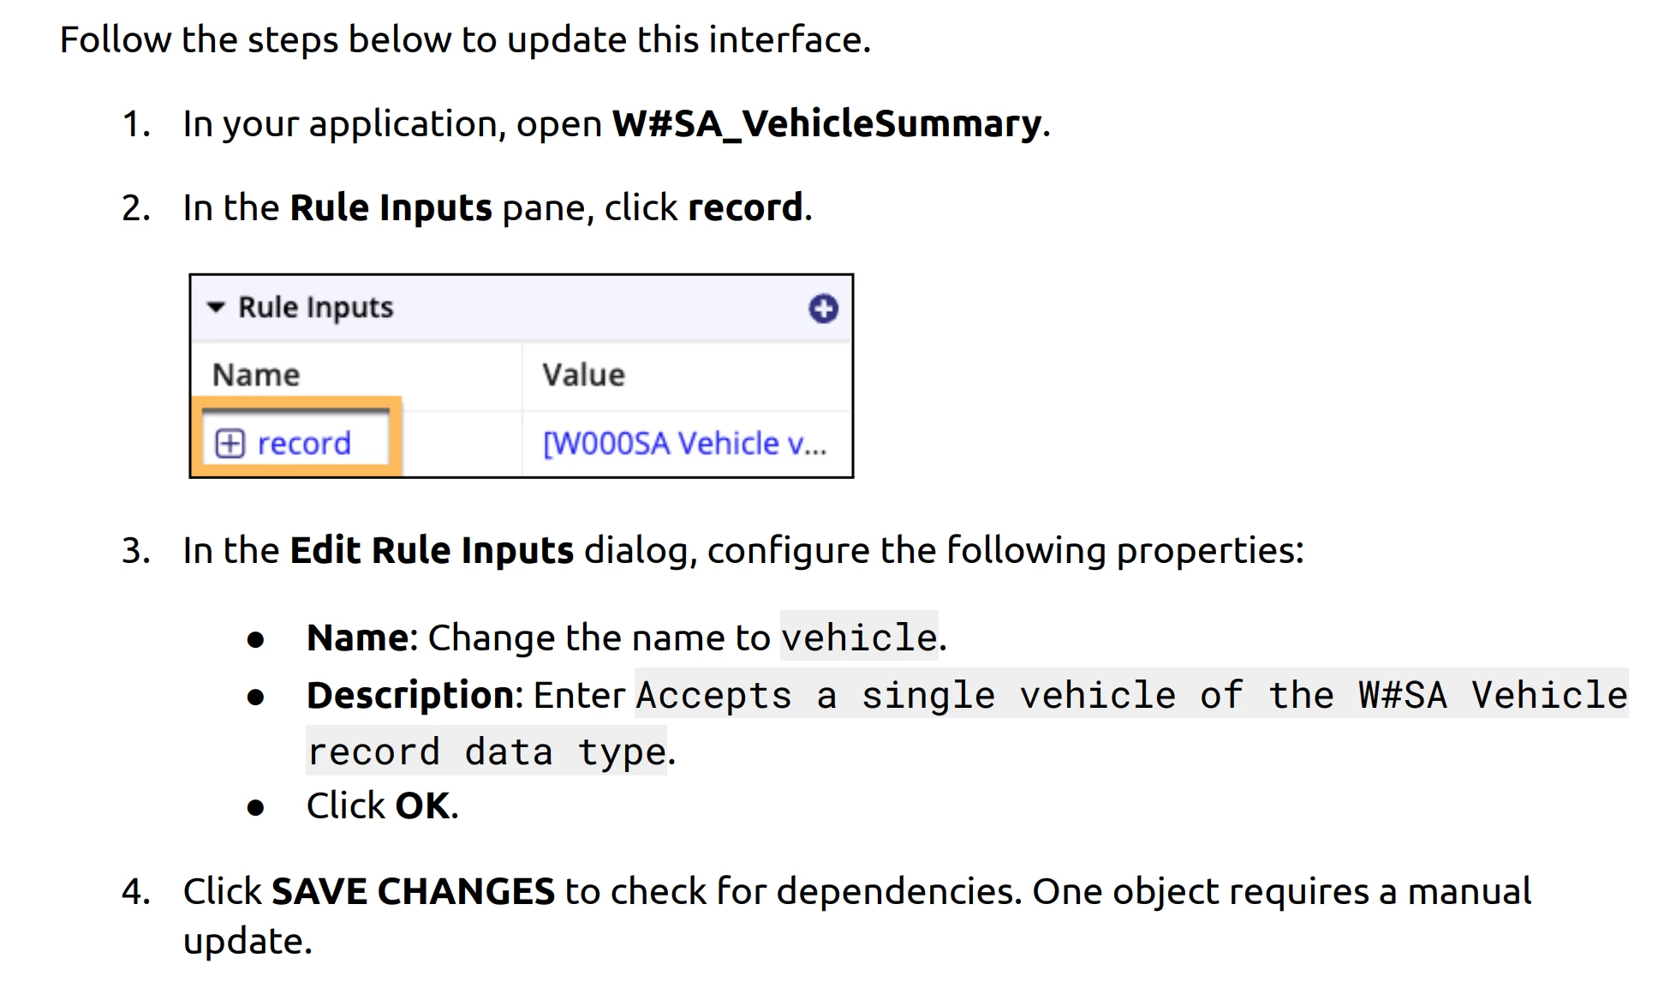1670x982 pixels.
Task: Open the [W000SA Vehicle v... value link
Action: (684, 443)
